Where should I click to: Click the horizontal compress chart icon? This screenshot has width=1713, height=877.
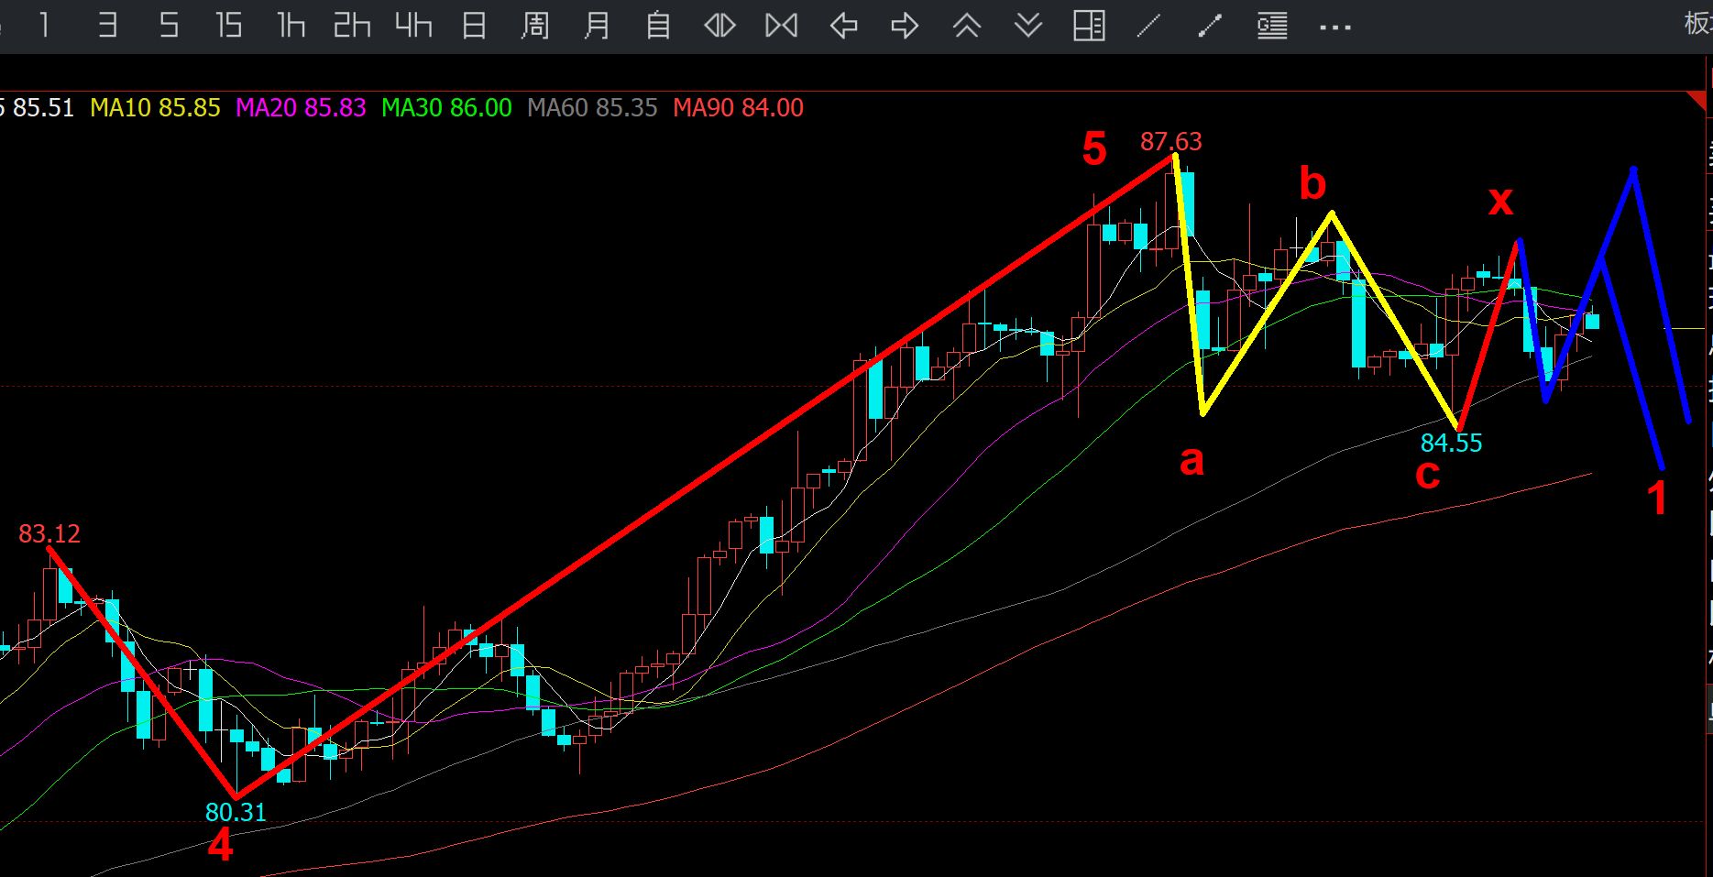pos(782,26)
